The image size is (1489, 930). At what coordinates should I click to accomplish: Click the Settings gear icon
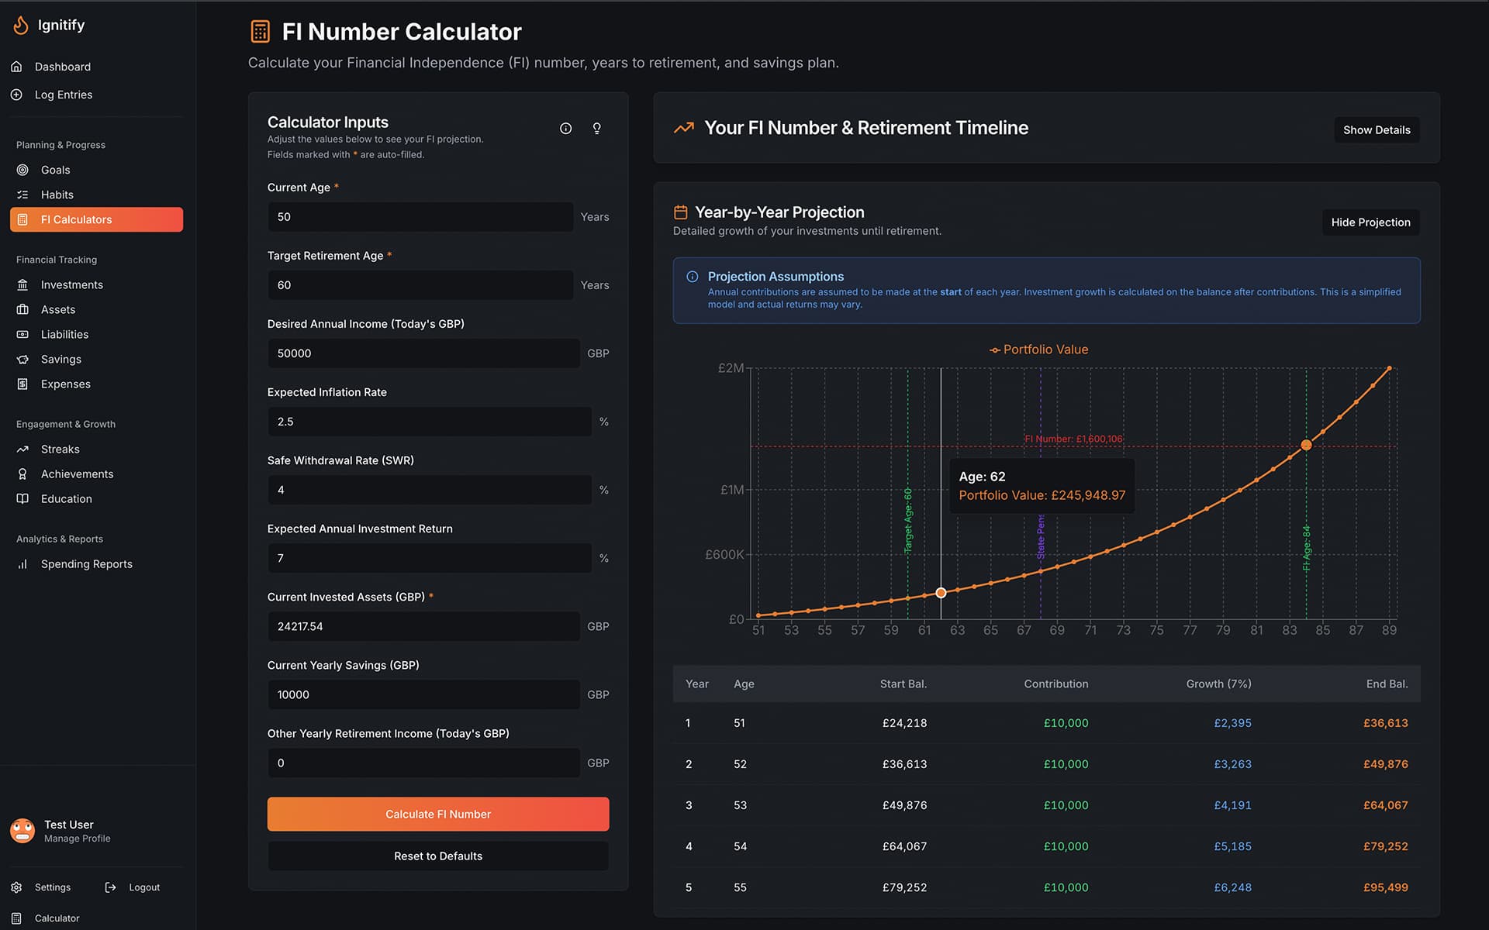pos(16,887)
